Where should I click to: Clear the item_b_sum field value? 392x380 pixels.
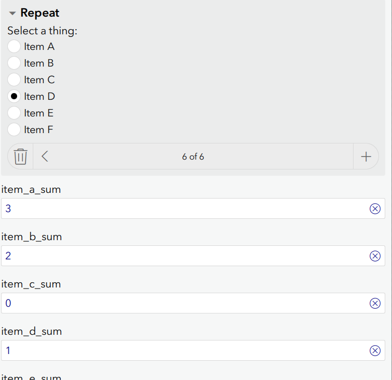374,256
